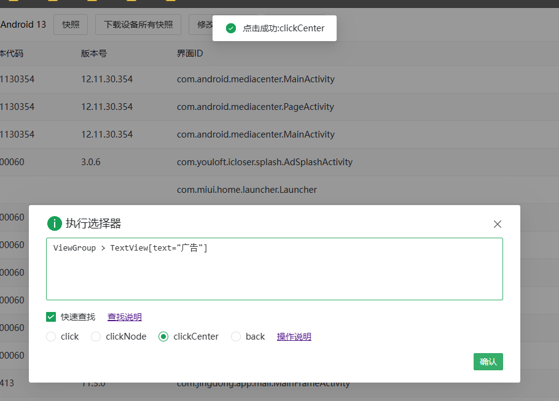Open the 操作说明 link
The height and width of the screenshot is (401, 559).
294,337
